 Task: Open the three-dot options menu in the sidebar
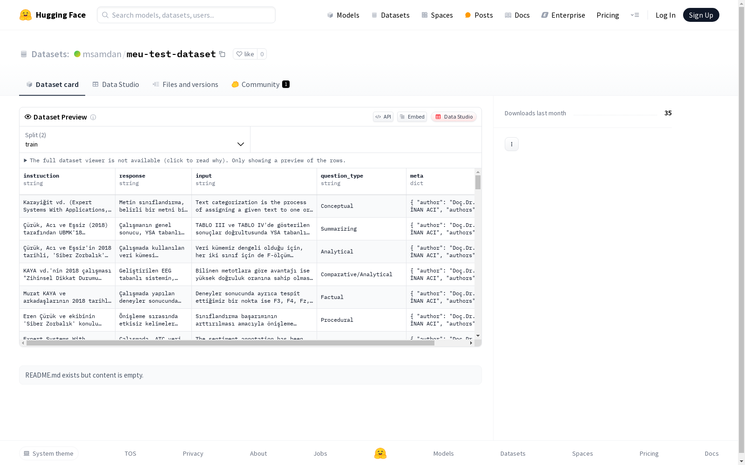coord(512,144)
